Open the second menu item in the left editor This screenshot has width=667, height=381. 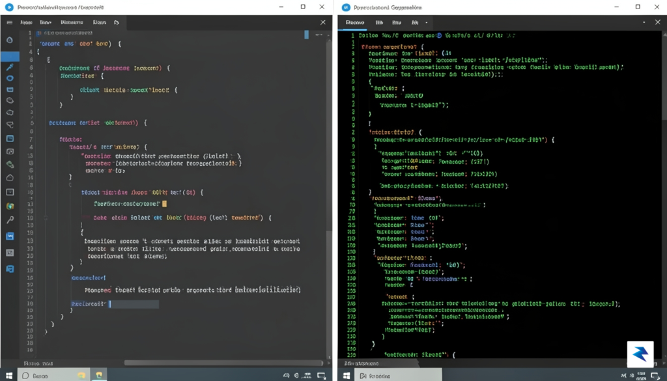[x=46, y=23]
